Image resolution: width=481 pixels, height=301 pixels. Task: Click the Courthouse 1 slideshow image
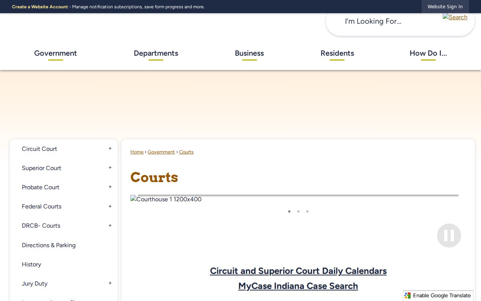(166, 199)
